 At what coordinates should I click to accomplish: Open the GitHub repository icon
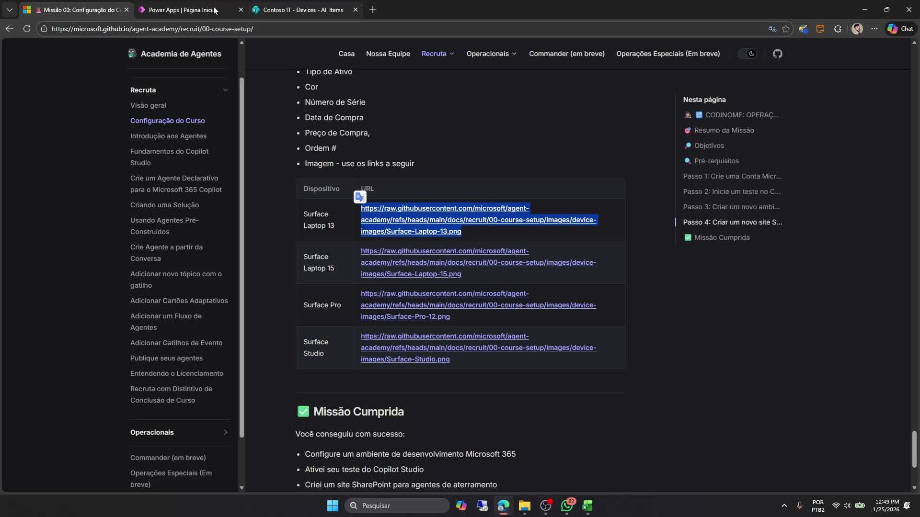[x=777, y=54]
